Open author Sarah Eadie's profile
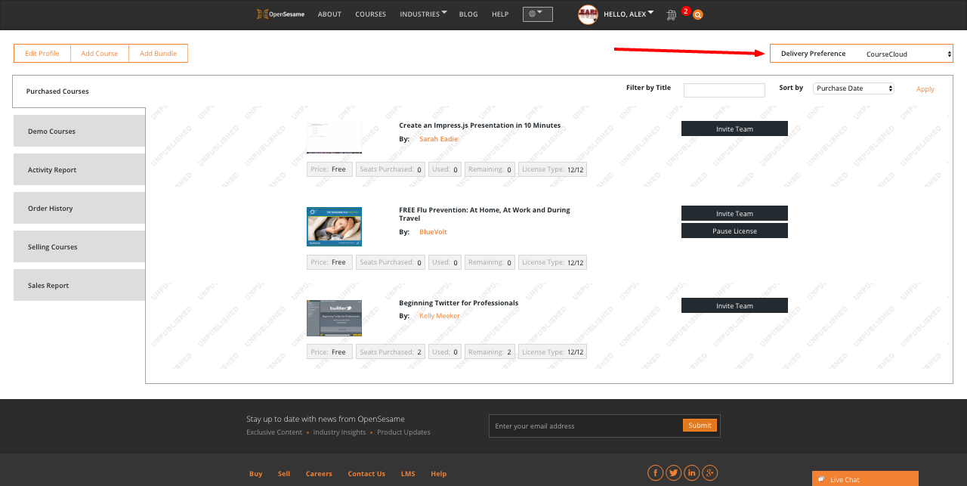This screenshot has height=486, width=967. coord(438,139)
